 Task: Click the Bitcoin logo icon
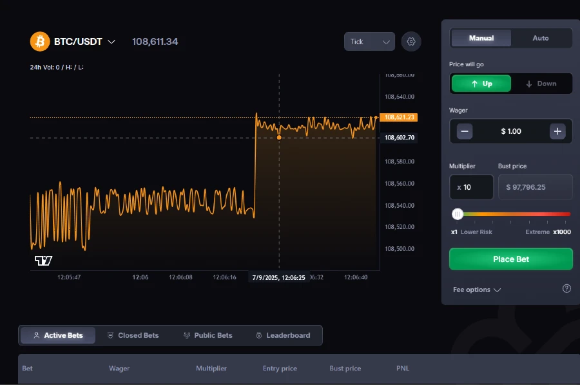[39, 41]
